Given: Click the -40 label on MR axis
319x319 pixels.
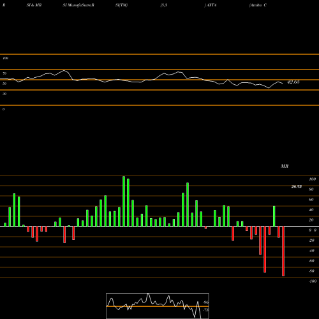Looking at the screenshot, I should pyautogui.click(x=311, y=251).
